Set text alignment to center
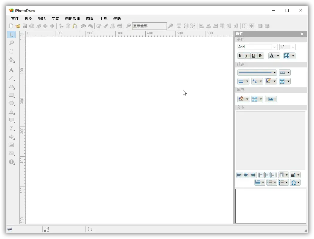 [246, 175]
